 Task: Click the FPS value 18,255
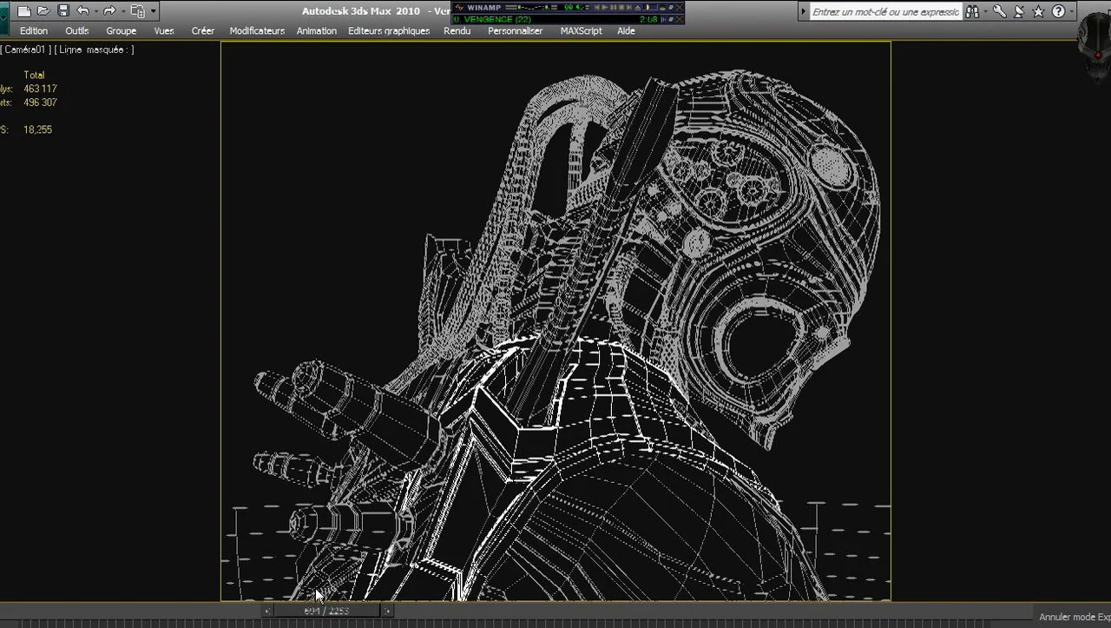38,129
